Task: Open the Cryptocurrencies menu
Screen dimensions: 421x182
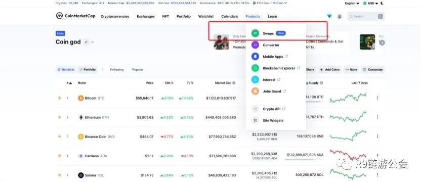Action: [x=115, y=16]
